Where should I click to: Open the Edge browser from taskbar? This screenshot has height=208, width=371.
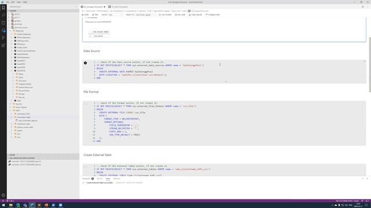pos(18,205)
